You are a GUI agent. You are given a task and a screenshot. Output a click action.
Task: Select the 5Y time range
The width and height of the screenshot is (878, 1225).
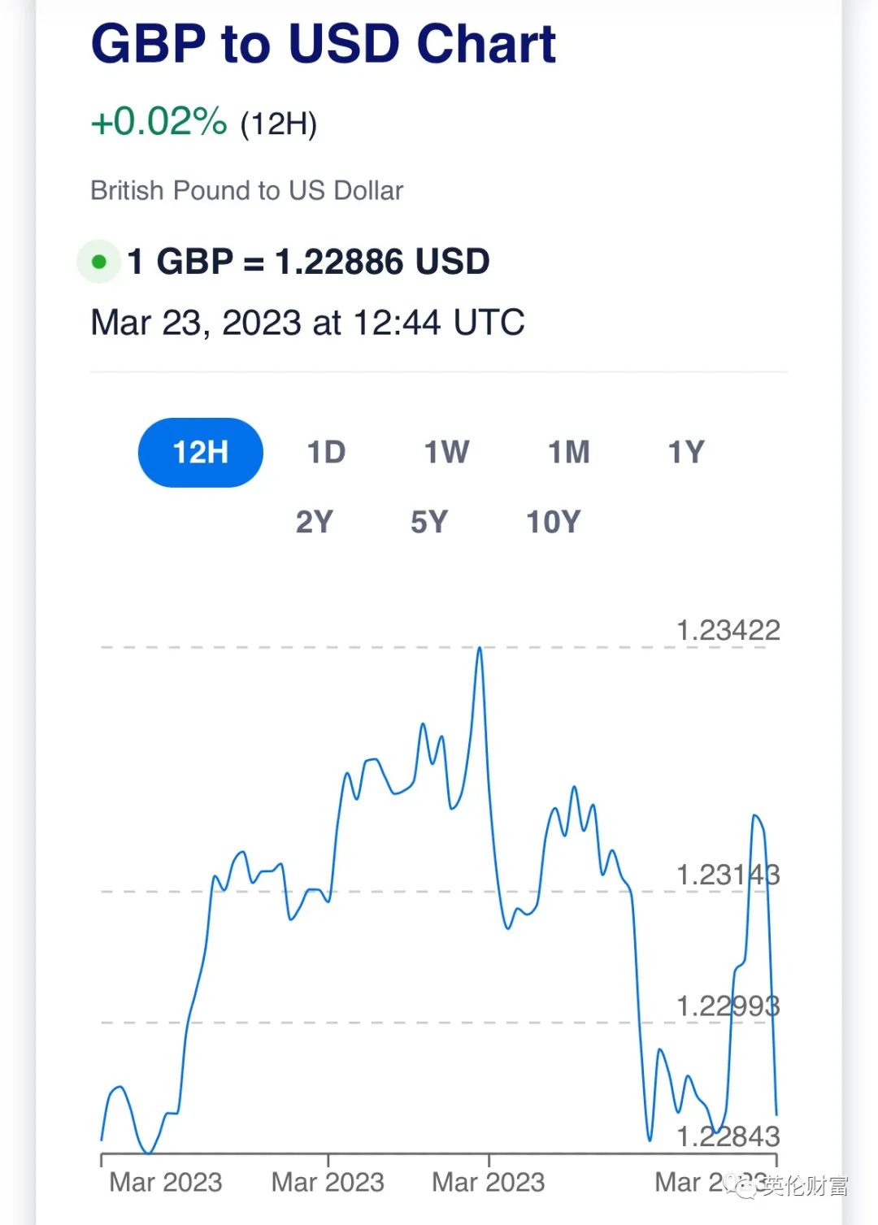(429, 522)
